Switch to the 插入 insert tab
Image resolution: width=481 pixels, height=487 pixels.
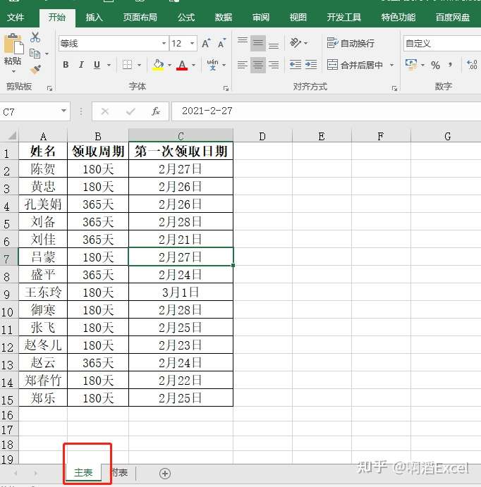94,17
